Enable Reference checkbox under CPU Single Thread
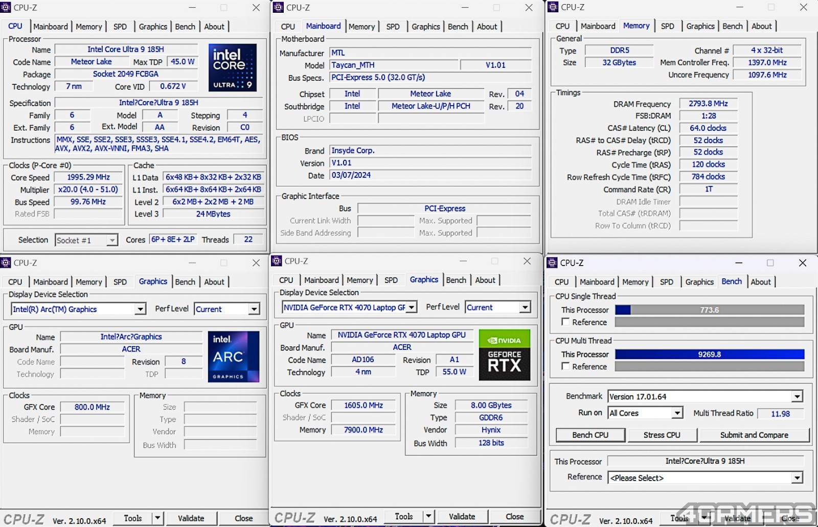The image size is (818, 527). [x=565, y=322]
